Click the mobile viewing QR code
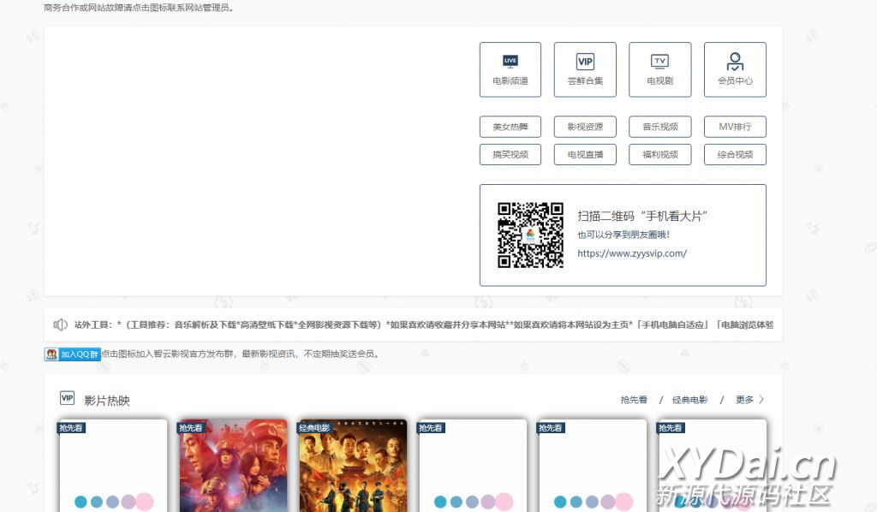This screenshot has width=877, height=512. (x=530, y=235)
